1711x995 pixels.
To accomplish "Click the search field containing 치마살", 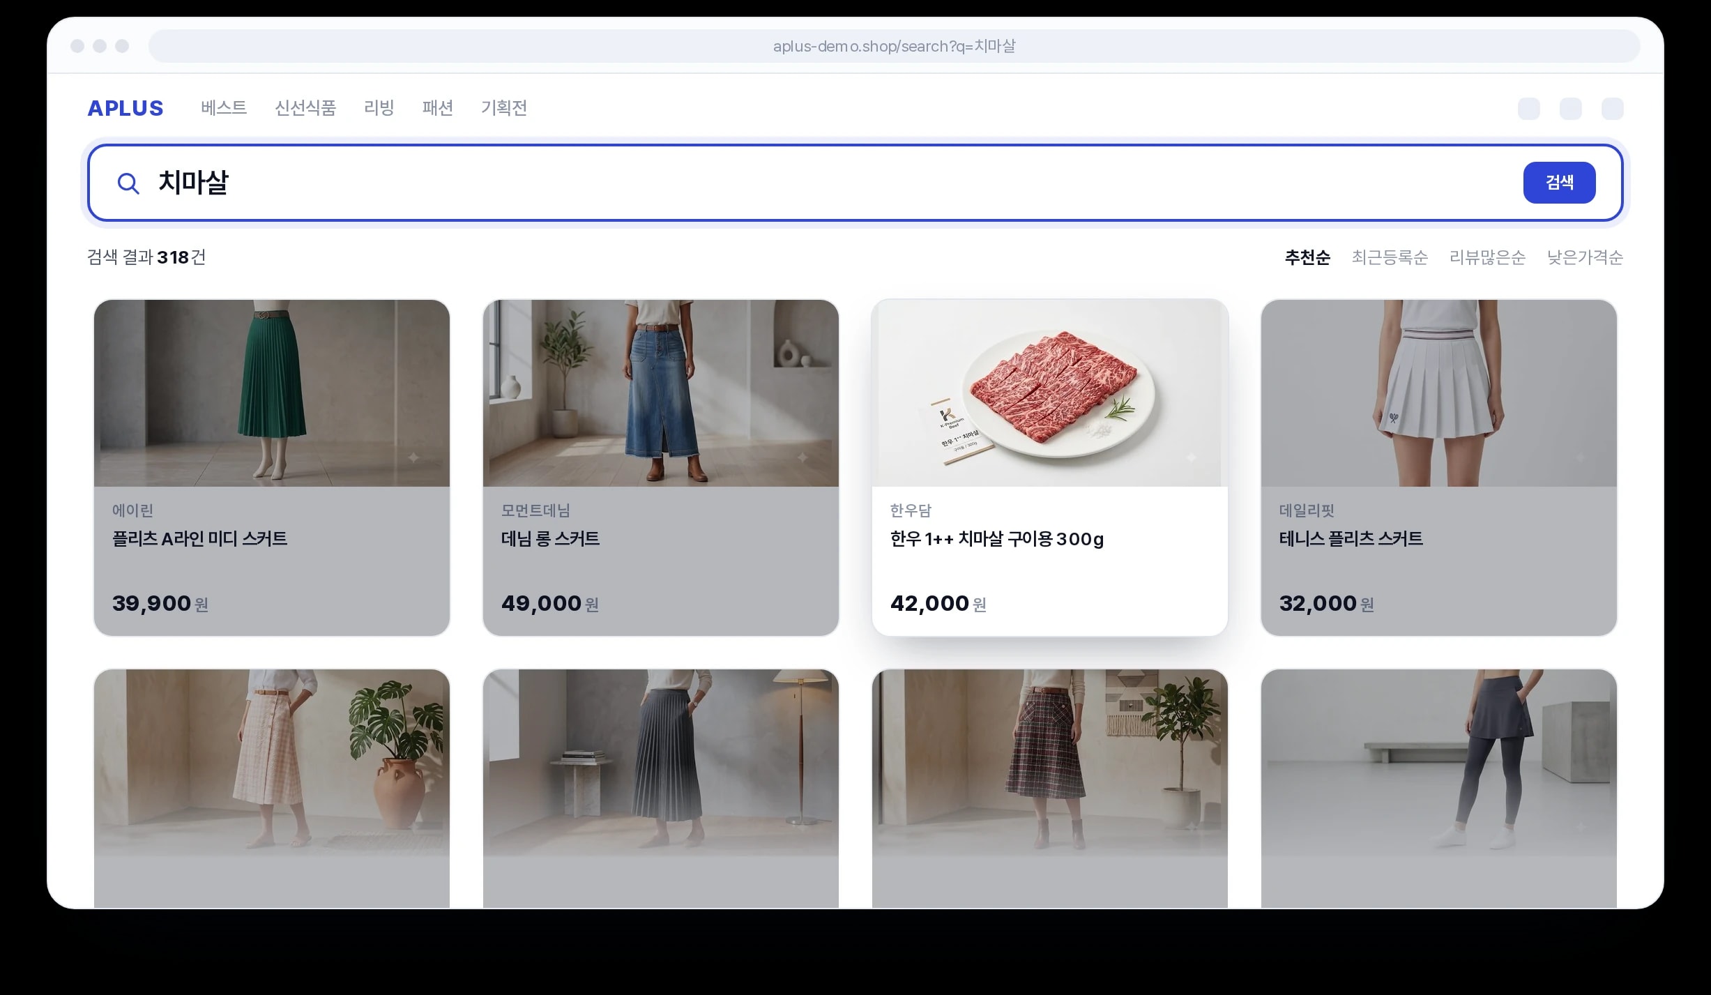I will (x=855, y=183).
